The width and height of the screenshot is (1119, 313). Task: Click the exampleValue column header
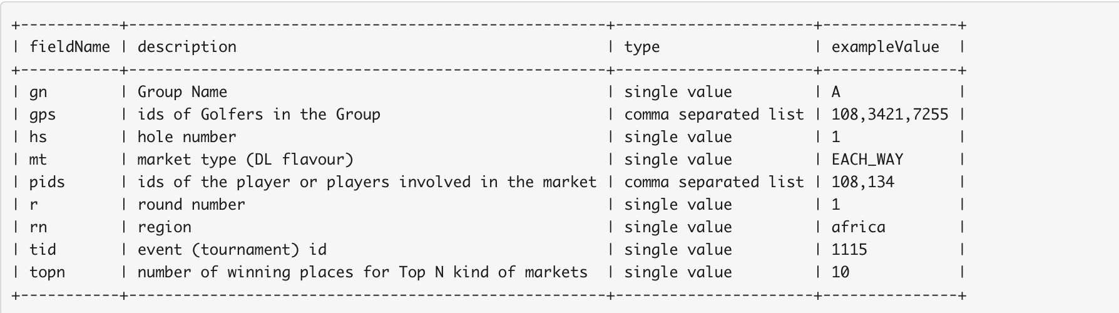click(x=885, y=47)
